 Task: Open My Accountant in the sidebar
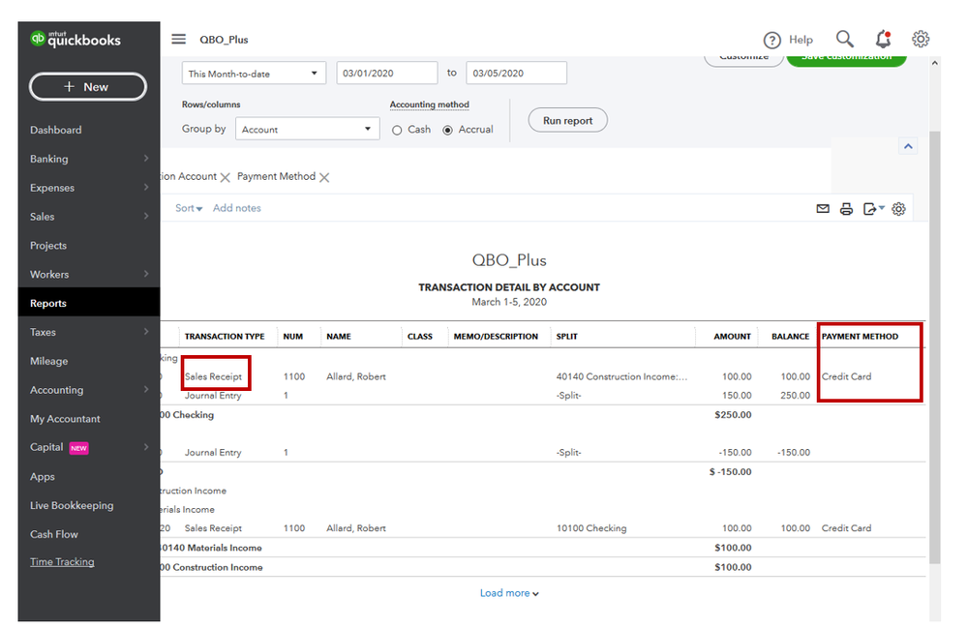pos(65,419)
